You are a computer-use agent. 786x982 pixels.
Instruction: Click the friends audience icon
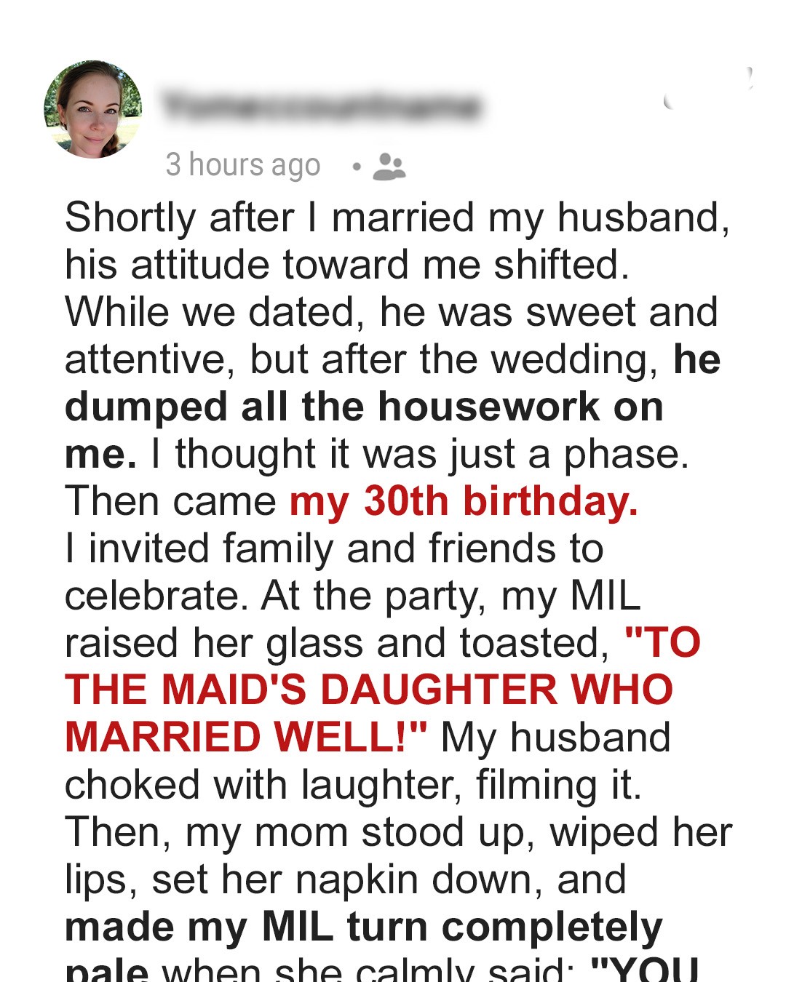click(x=389, y=167)
